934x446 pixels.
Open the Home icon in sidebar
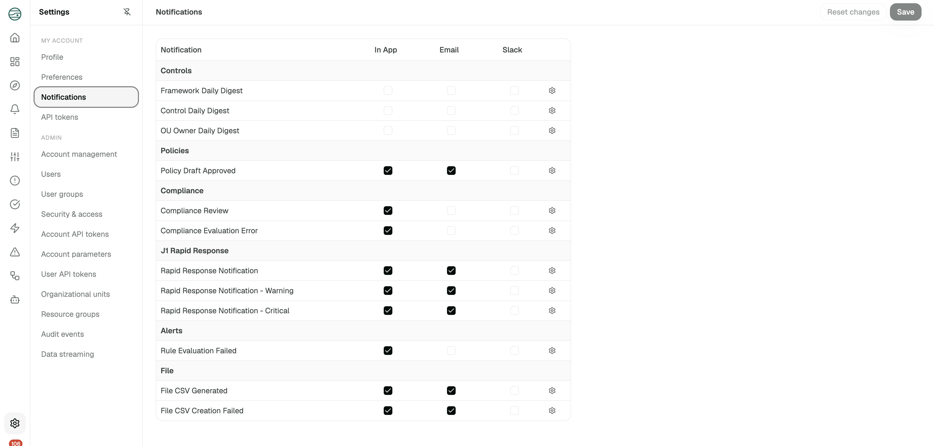click(x=15, y=38)
